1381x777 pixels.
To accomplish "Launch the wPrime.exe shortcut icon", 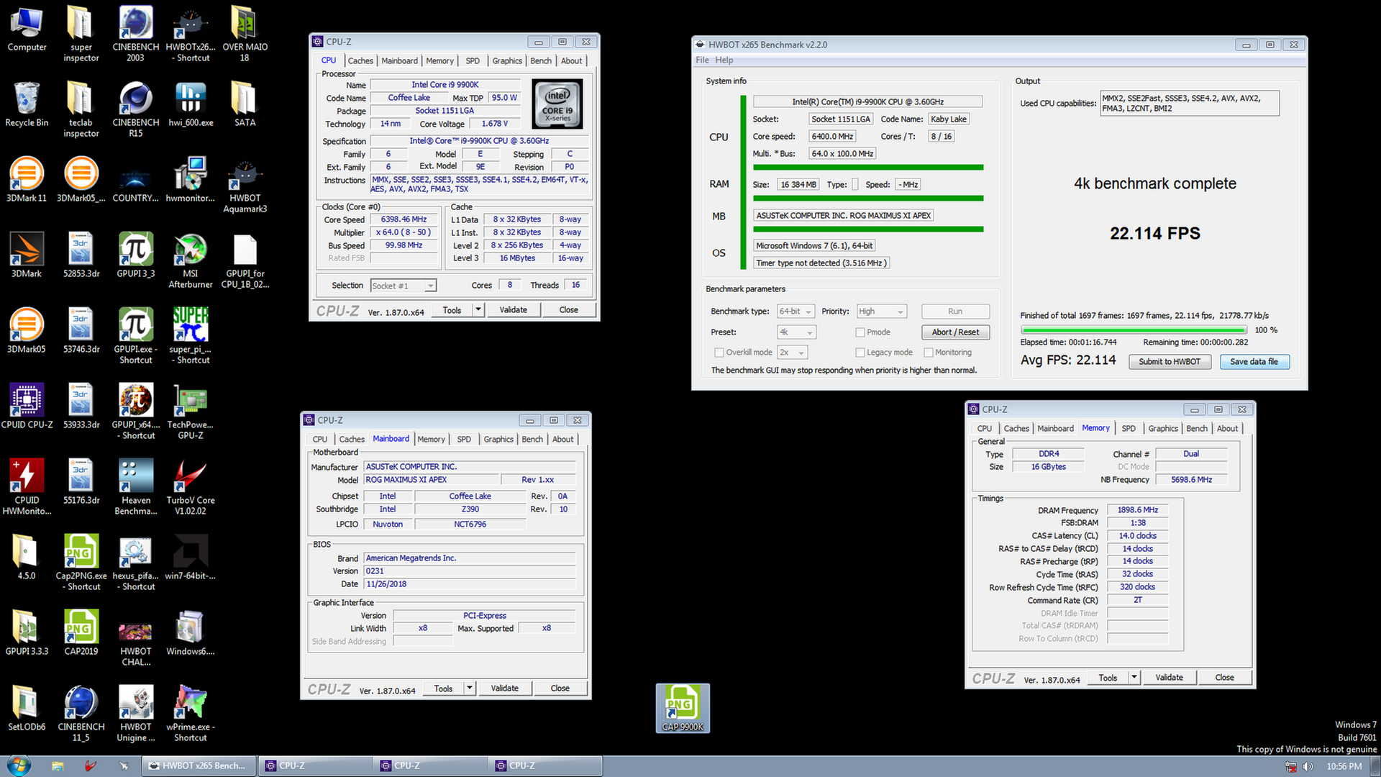I will (190, 714).
